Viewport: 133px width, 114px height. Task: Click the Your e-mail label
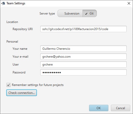tap(21, 57)
